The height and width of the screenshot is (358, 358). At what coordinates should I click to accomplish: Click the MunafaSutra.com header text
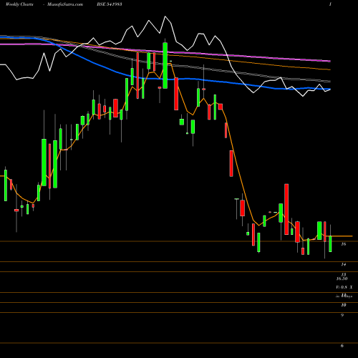click(65, 4)
